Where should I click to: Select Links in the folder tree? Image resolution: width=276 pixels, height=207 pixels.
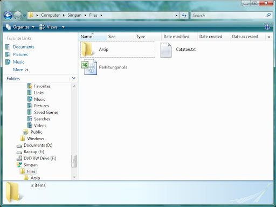click(39, 93)
